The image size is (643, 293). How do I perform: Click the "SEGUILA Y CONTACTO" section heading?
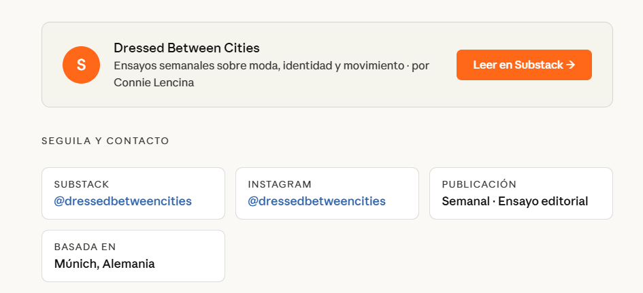[105, 141]
